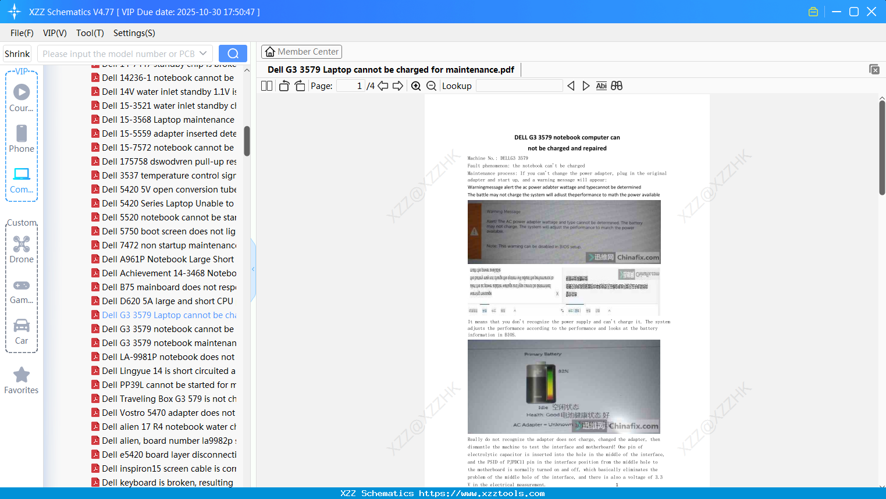Click the PDF viewer scrollbar thumb
The image size is (886, 499).
tap(882, 148)
